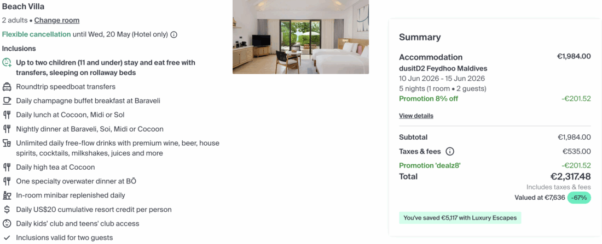
Task: Click the high tea cutlery icon
Action: point(7,168)
